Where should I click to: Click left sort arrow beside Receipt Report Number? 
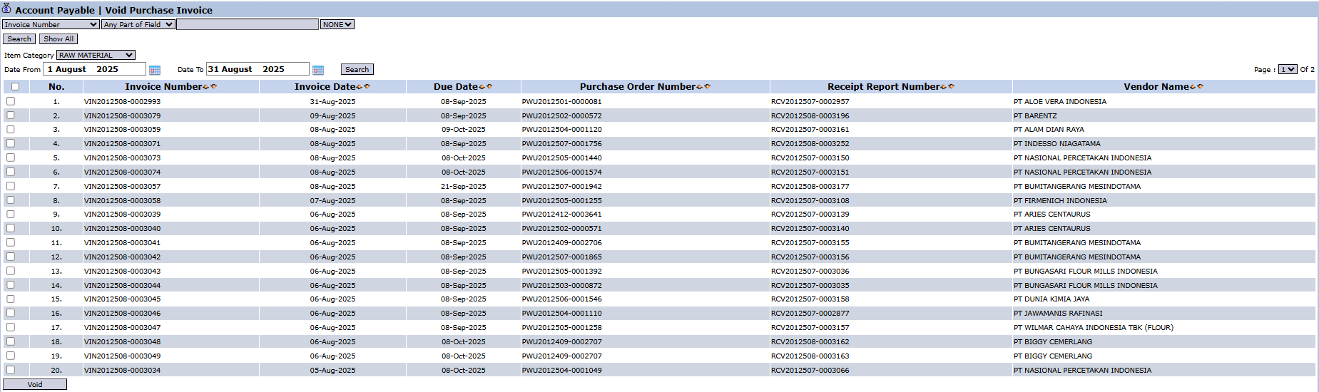click(944, 87)
